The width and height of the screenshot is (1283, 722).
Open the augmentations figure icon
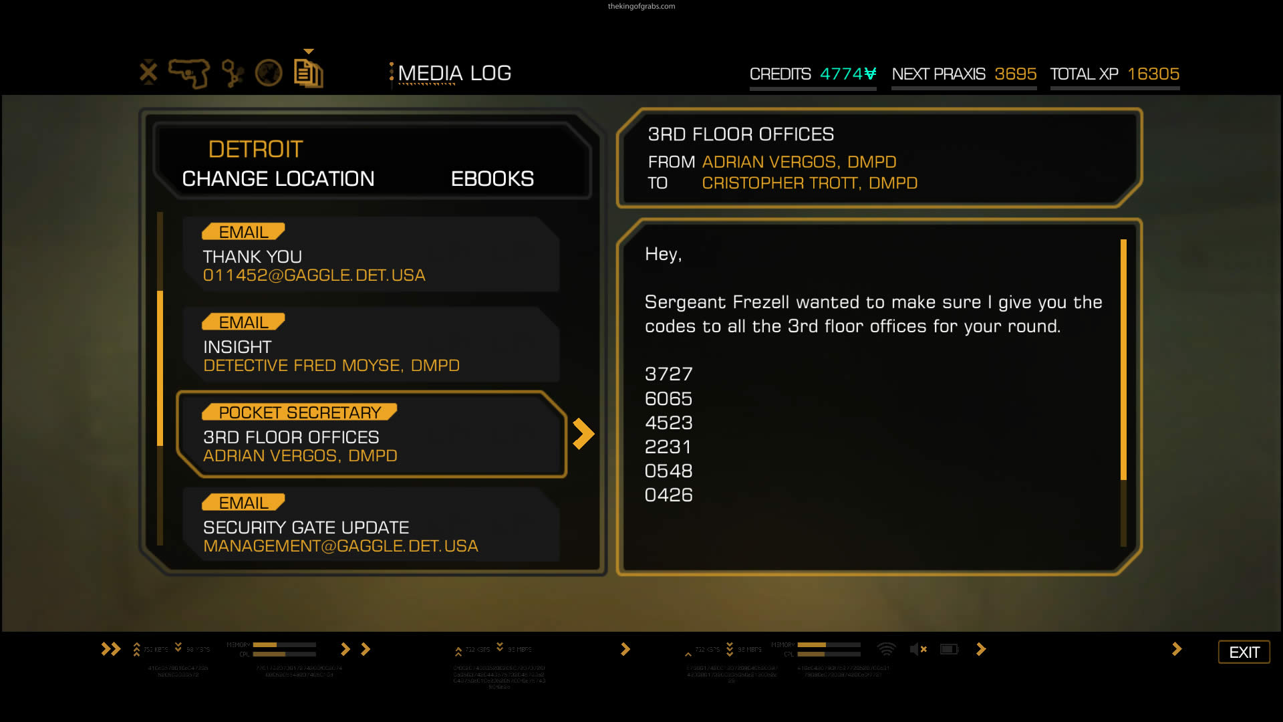pos(233,74)
